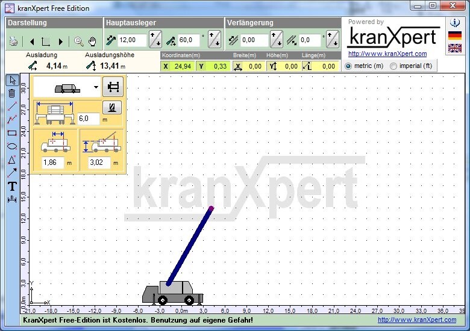Click the Ausladungshöhe value 13,41 m
This screenshot has height=331, width=470.
tap(113, 66)
